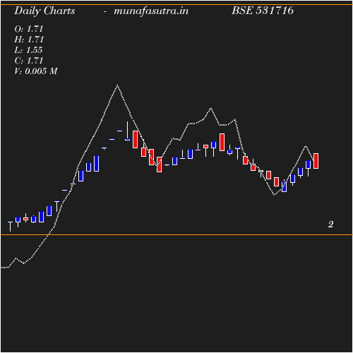353x353 pixels.
Task: Click the low value 'L: 1.55'
Action: (x=28, y=50)
